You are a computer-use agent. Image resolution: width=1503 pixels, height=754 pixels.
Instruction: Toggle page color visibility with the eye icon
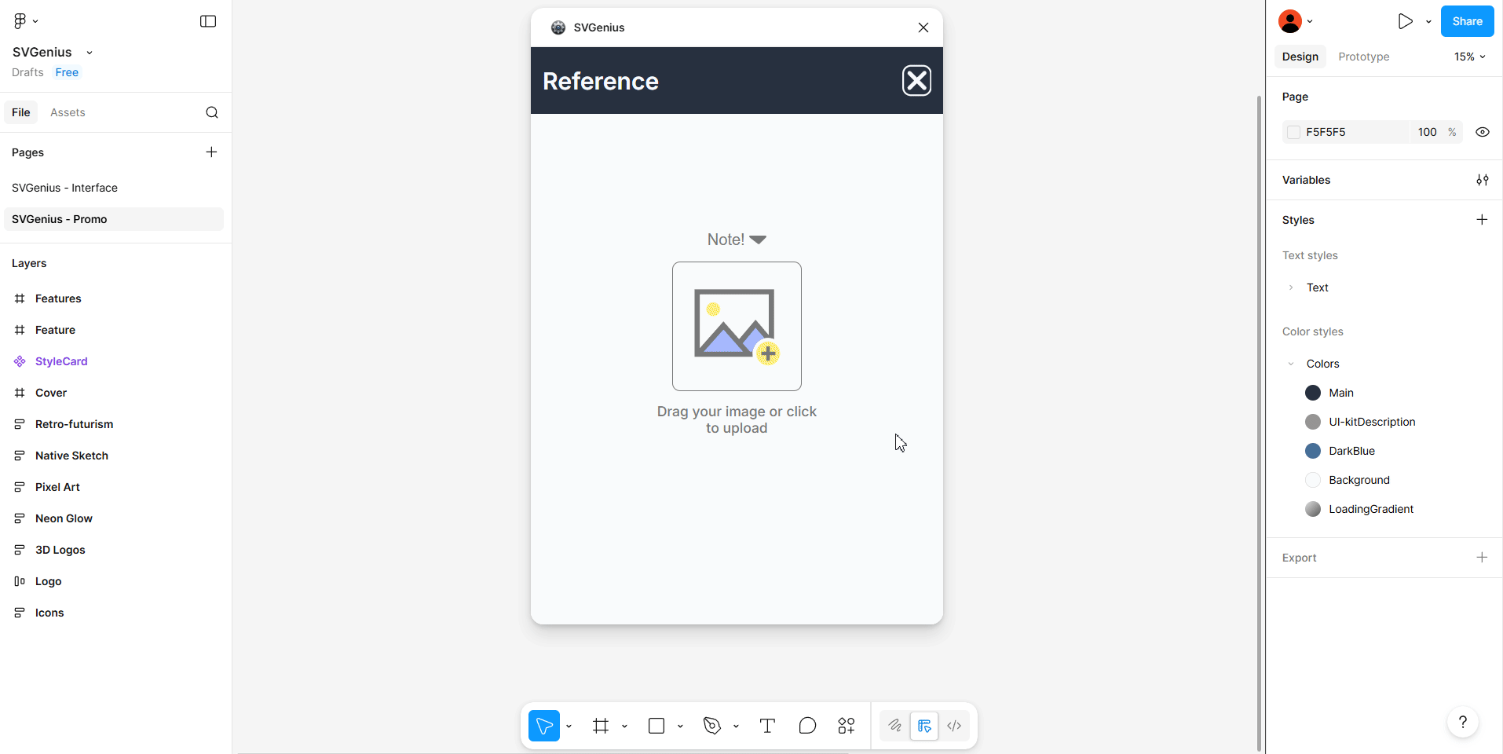pos(1483,132)
